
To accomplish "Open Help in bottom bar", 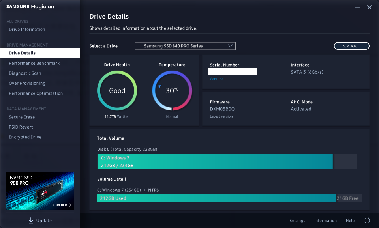I will (350, 221).
